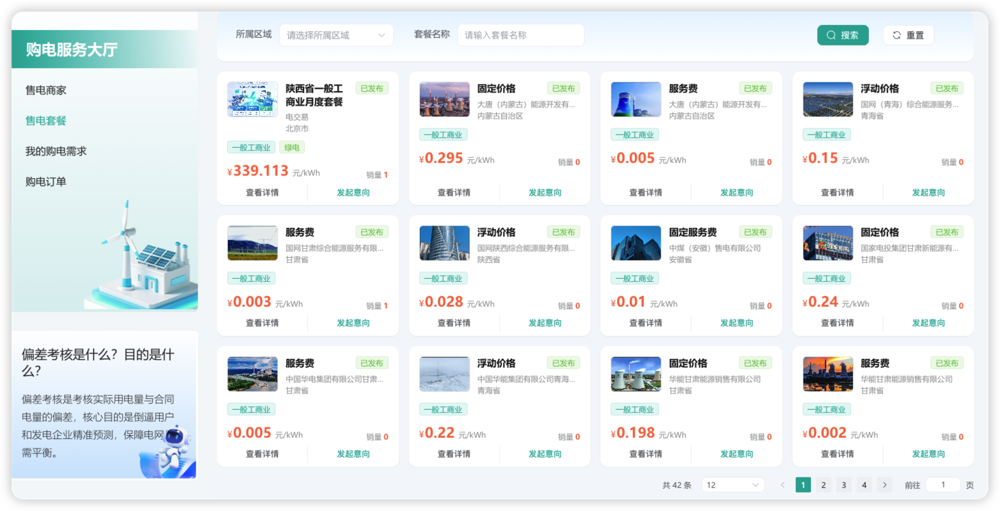This screenshot has width=1000, height=511.
Task: Click the 重置 reset button
Action: pyautogui.click(x=908, y=35)
